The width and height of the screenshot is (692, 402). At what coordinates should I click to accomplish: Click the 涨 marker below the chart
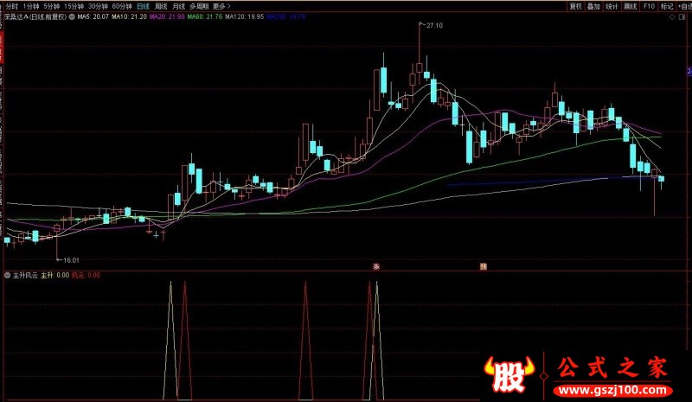coord(376,266)
